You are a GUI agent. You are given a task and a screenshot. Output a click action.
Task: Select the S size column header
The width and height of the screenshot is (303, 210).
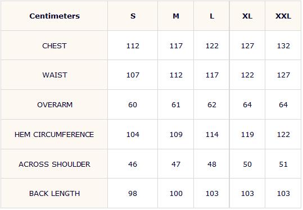point(133,16)
